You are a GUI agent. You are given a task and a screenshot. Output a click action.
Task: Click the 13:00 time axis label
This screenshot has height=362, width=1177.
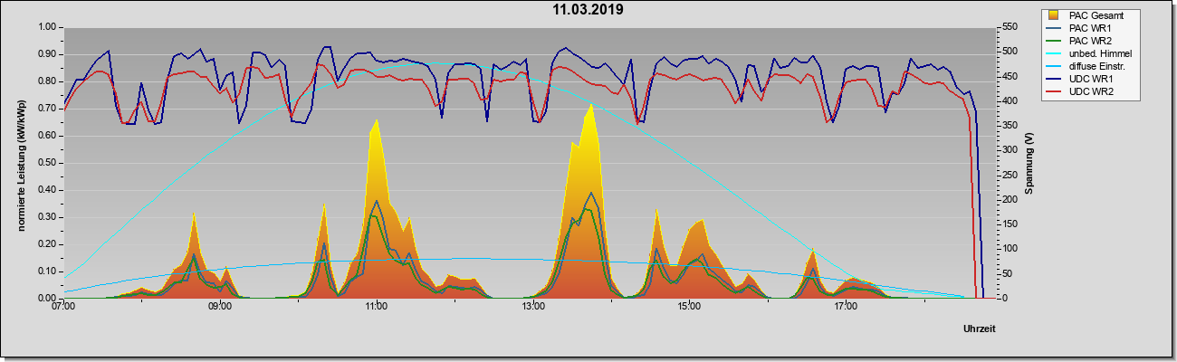(533, 307)
